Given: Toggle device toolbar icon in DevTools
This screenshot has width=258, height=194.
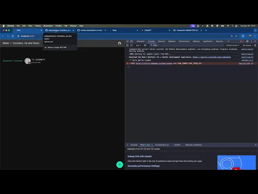Looking at the screenshot, I should tap(131, 41).
